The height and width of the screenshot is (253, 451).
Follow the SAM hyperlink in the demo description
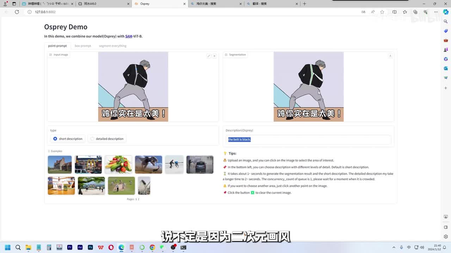pyautogui.click(x=129, y=36)
